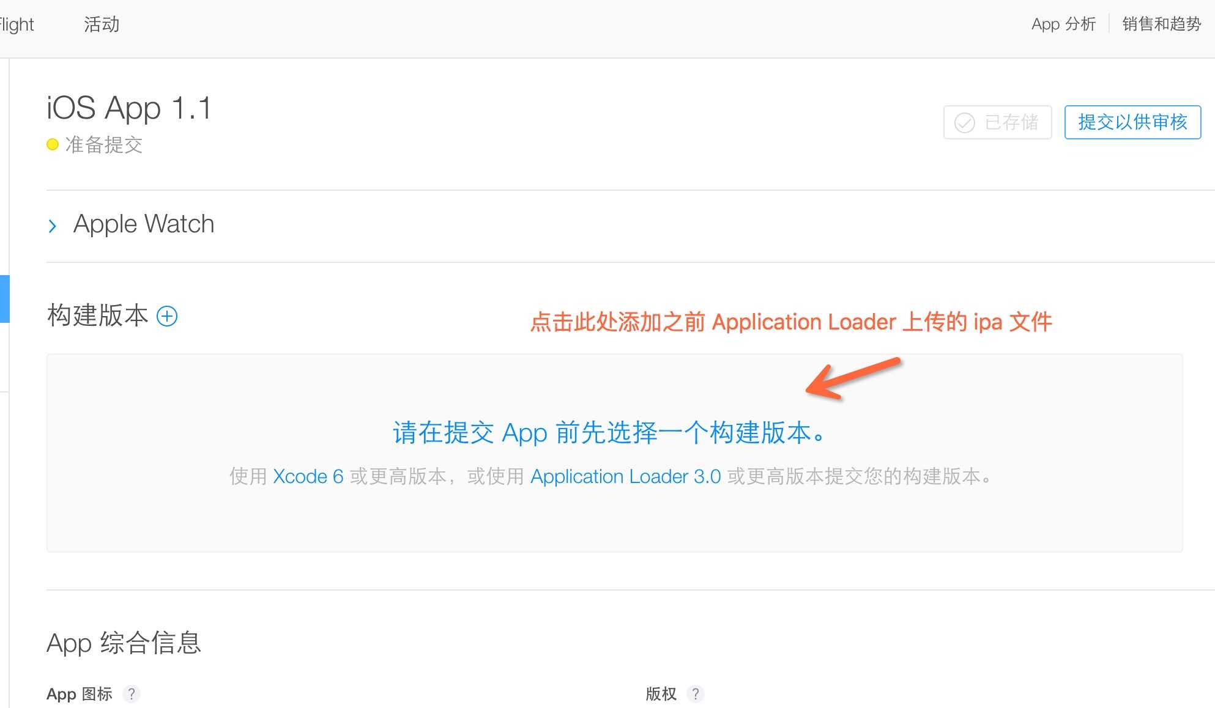
Task: Click the 提交以供审核 submit button
Action: pos(1132,122)
